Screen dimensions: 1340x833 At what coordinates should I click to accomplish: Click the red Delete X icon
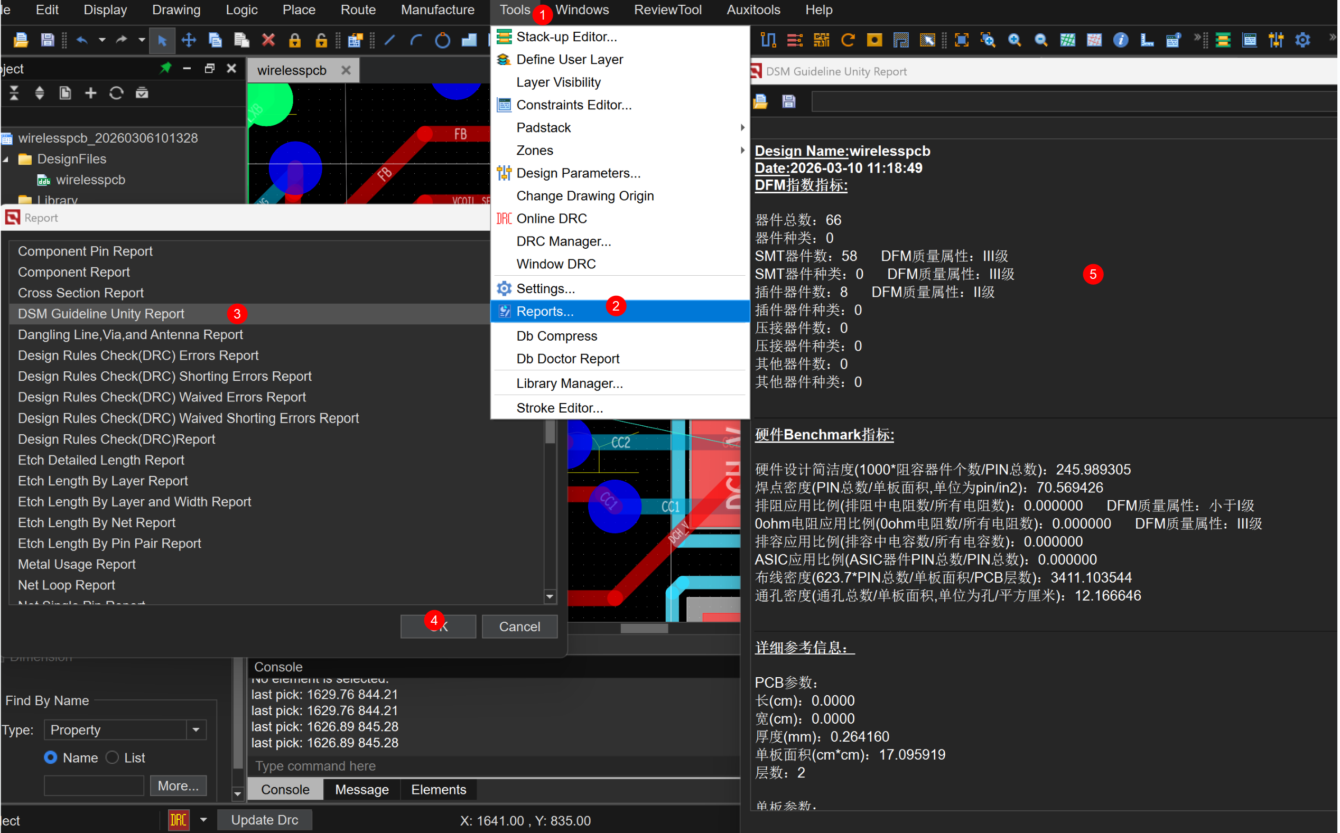[x=268, y=40]
